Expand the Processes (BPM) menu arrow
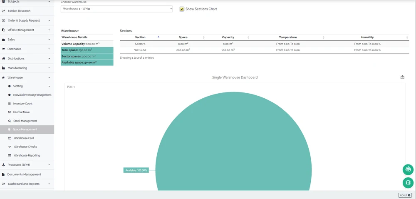The image size is (416, 199). [49, 165]
